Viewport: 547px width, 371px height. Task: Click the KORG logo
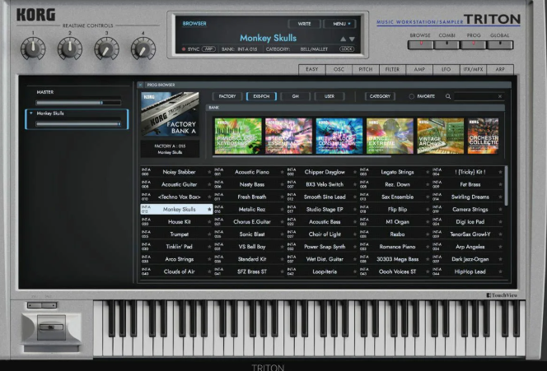36,15
